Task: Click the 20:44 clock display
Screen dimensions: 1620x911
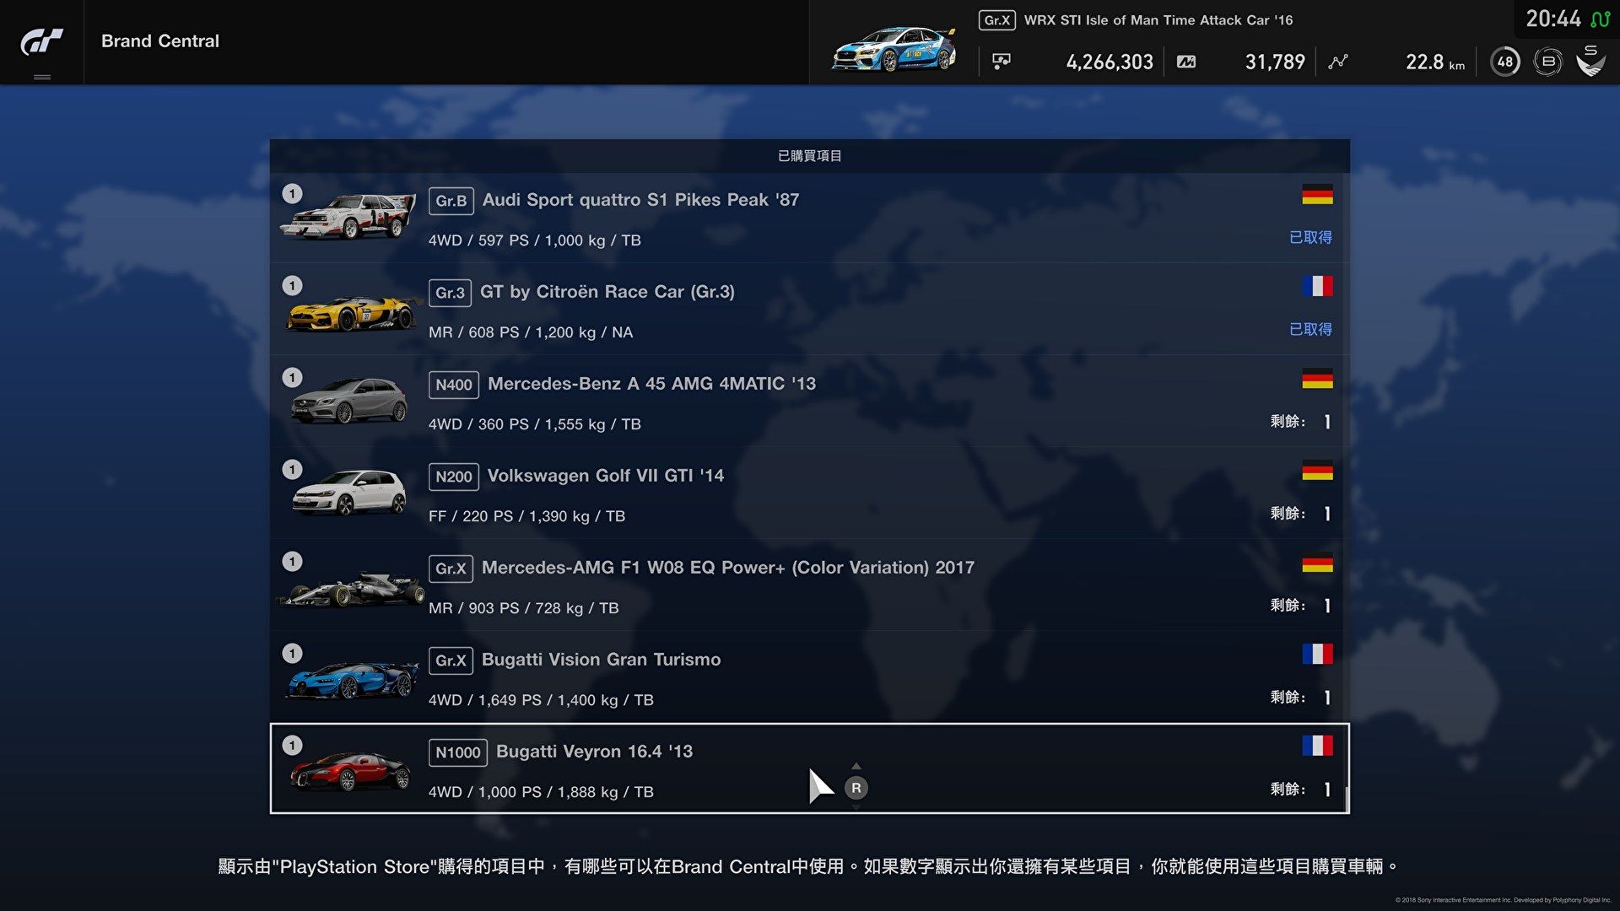Action: point(1553,19)
